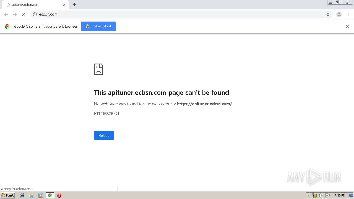
Task: Launch Internet Explorer from taskbar
Action: pyautogui.click(x=22, y=195)
